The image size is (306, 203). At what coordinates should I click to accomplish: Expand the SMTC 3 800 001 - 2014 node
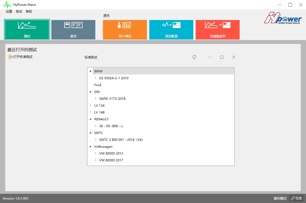click(96, 140)
